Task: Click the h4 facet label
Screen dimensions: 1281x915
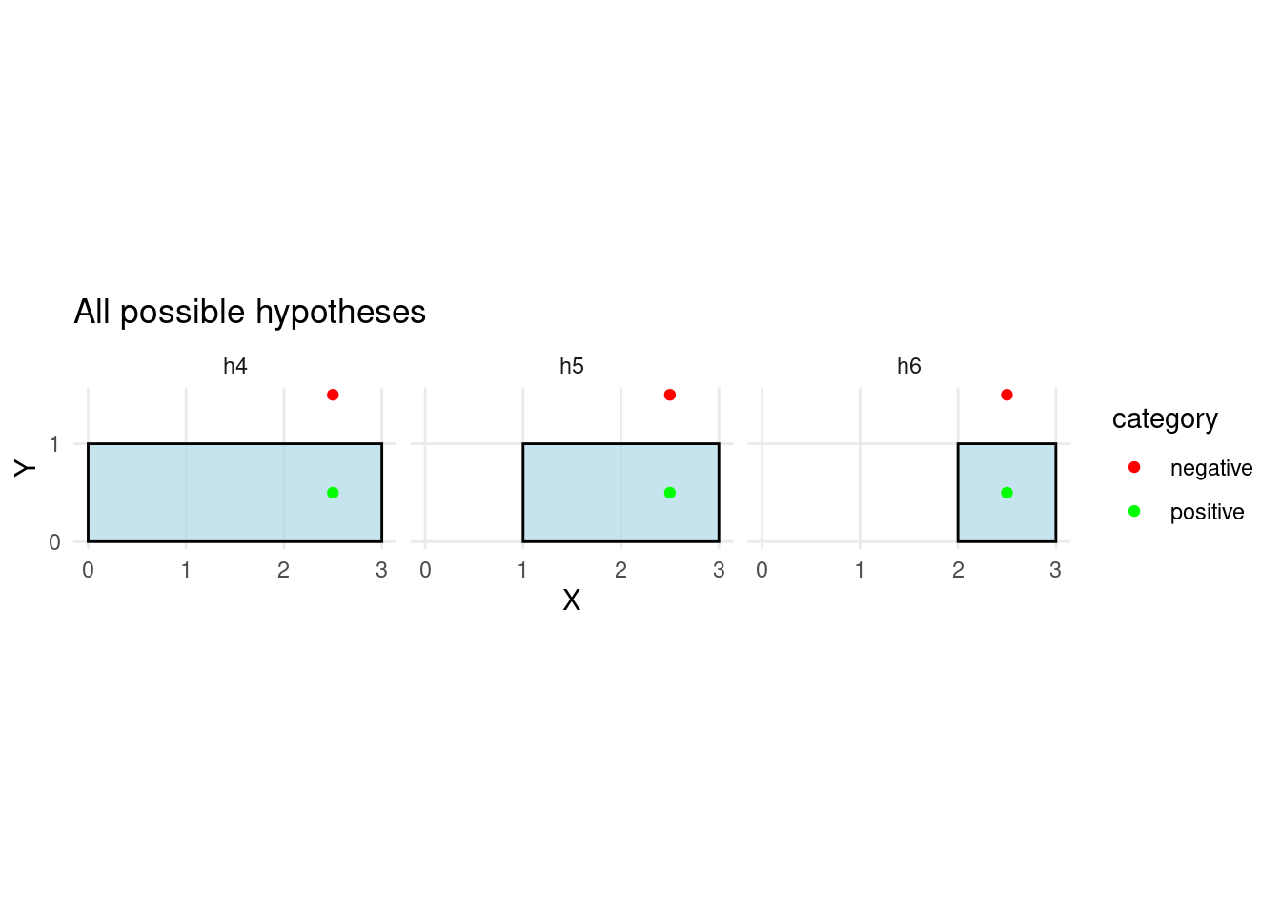Action: (x=235, y=366)
